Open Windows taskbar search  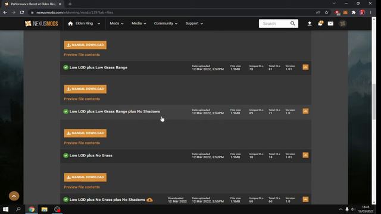(x=18, y=209)
